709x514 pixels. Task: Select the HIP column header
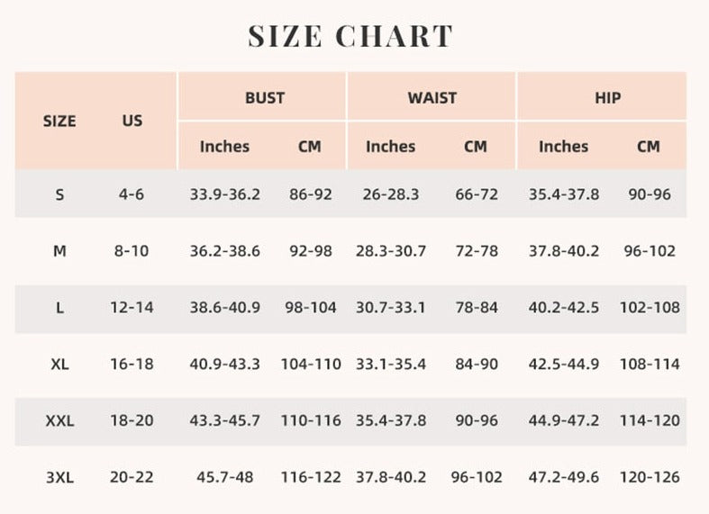click(x=608, y=97)
